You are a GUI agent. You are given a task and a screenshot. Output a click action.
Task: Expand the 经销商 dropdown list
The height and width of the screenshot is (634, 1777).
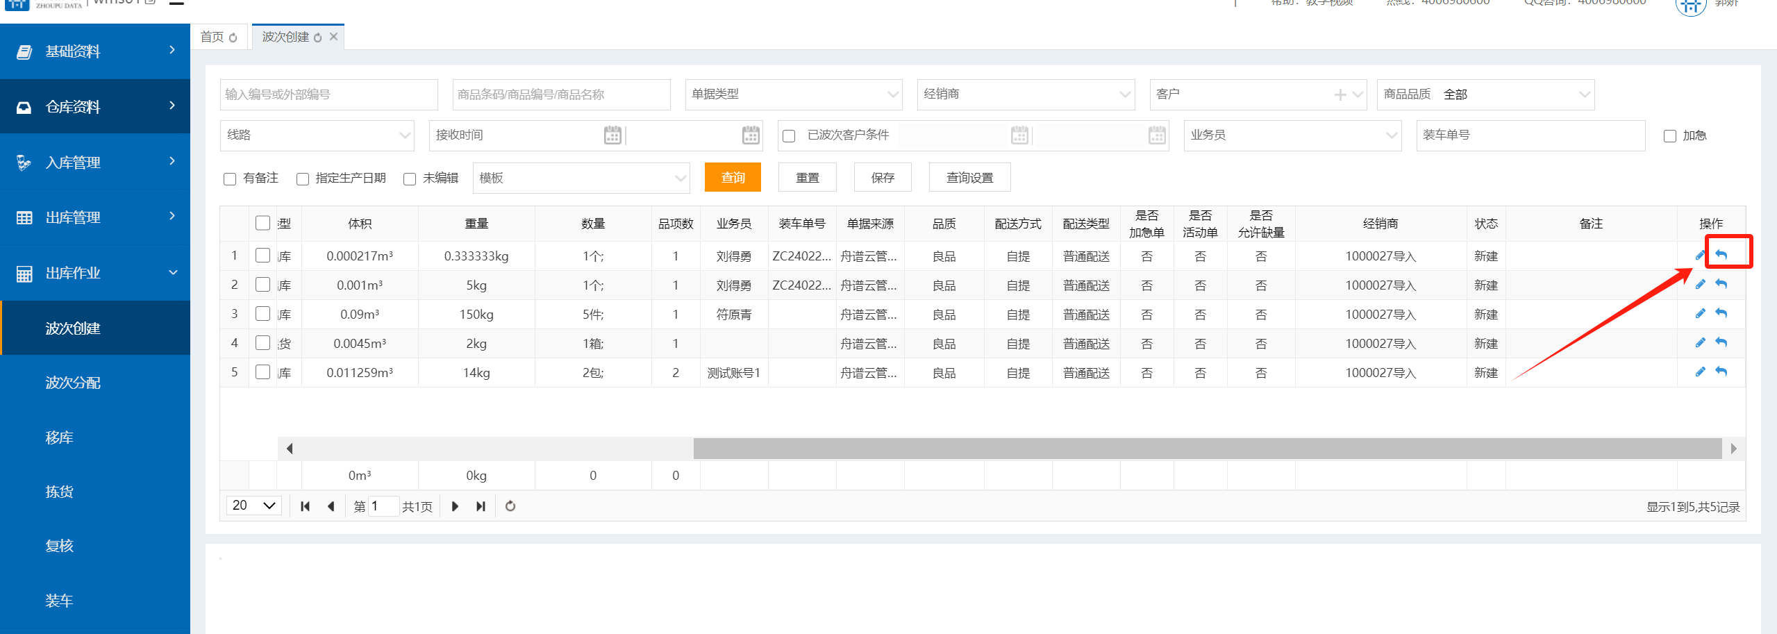1025,94
